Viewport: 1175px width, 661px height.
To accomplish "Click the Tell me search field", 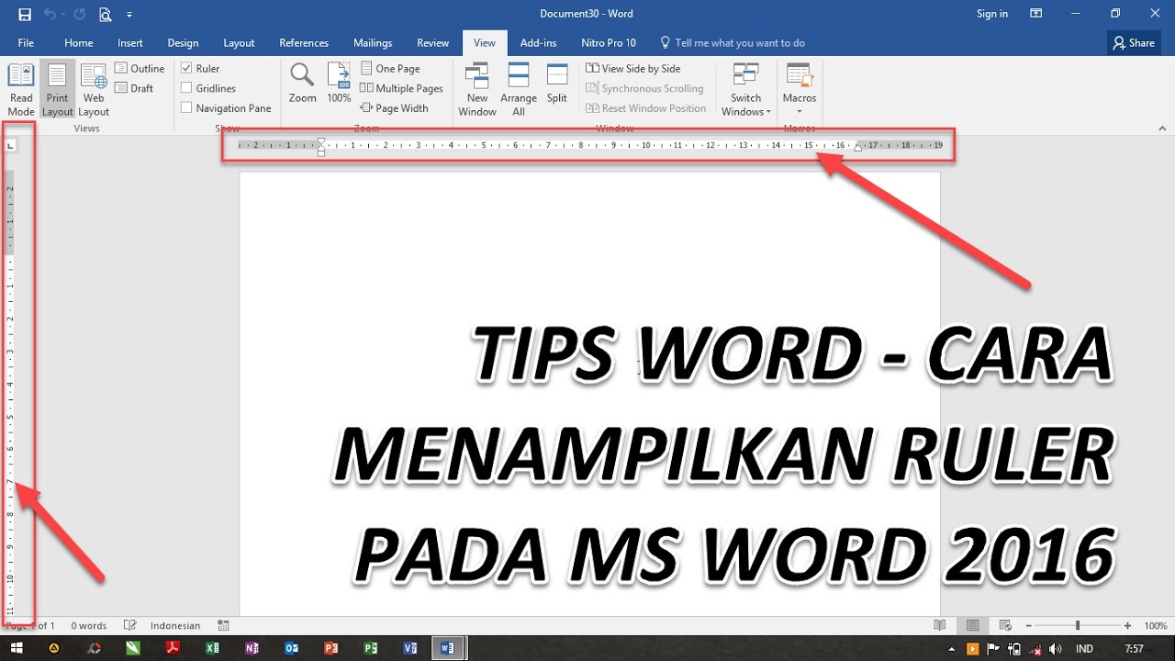I will [x=733, y=43].
